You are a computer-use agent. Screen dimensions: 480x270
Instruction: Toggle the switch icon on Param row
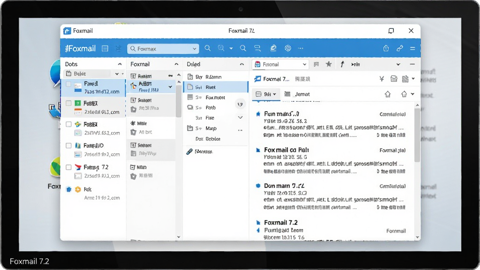[171, 75]
